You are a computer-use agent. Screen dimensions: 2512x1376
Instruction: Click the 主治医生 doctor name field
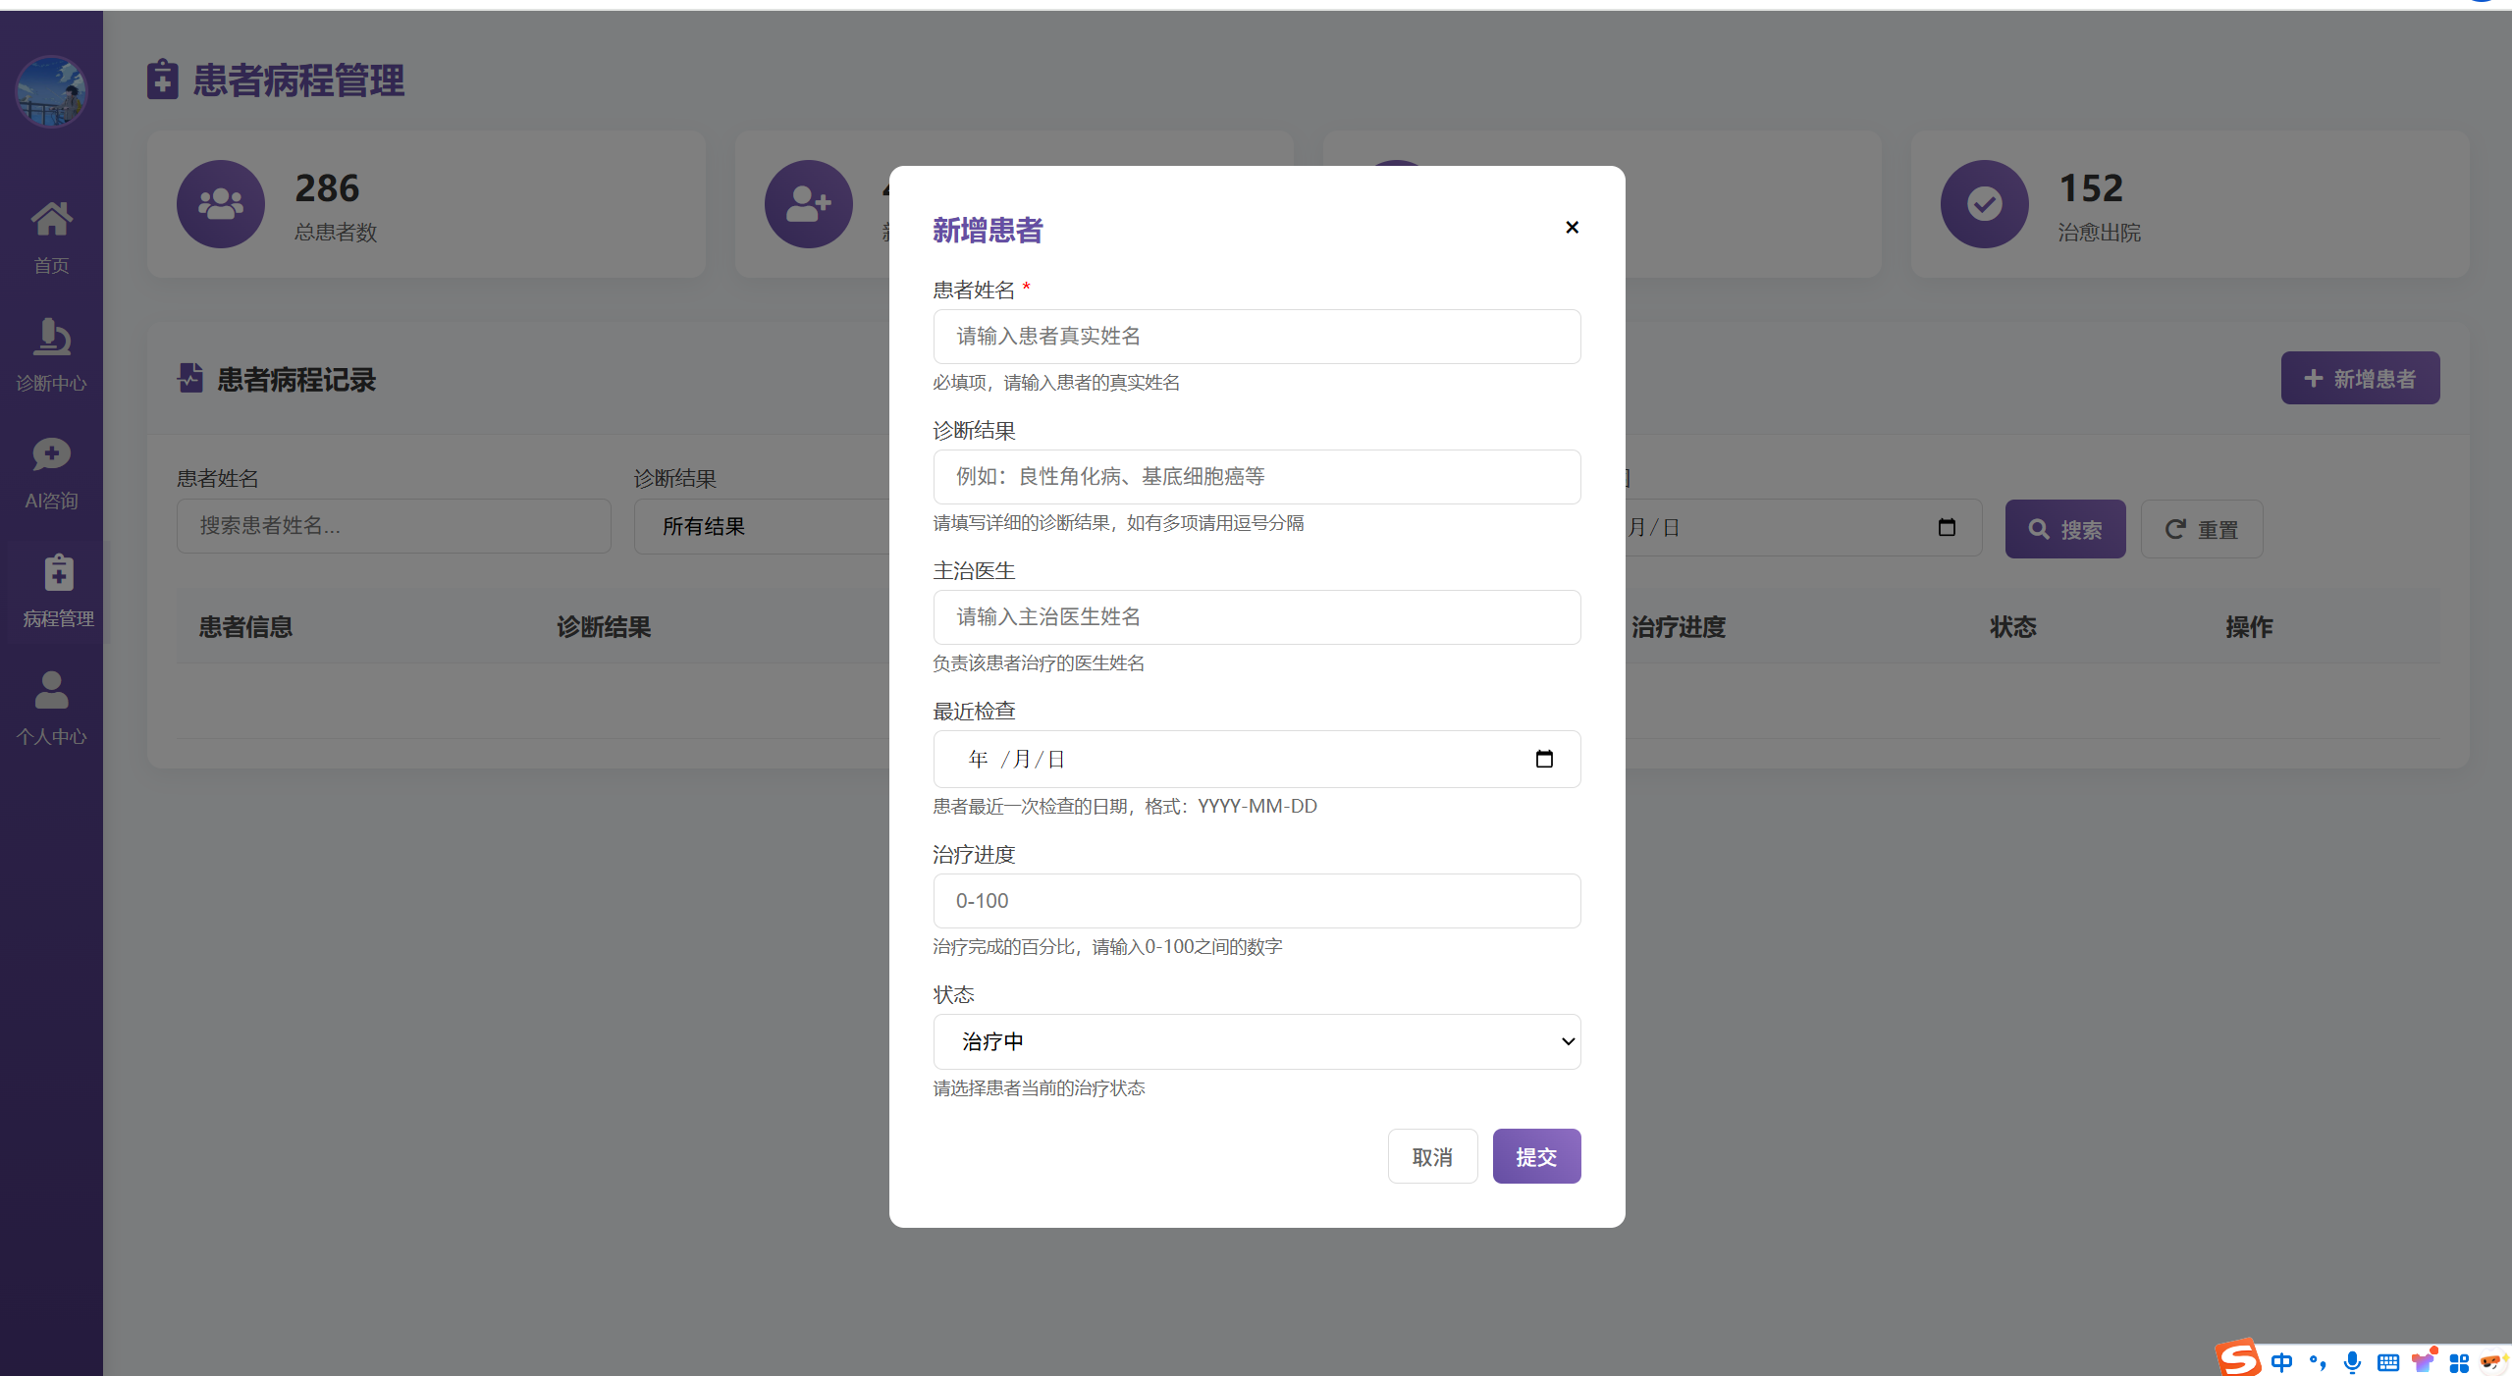(1256, 617)
